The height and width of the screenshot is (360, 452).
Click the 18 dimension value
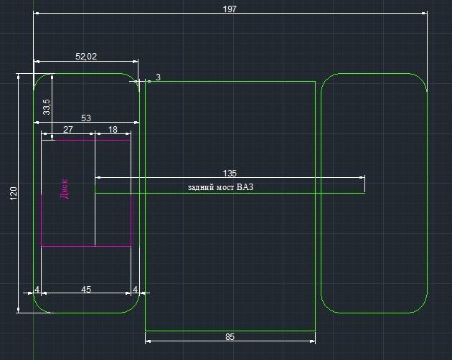pyautogui.click(x=113, y=129)
